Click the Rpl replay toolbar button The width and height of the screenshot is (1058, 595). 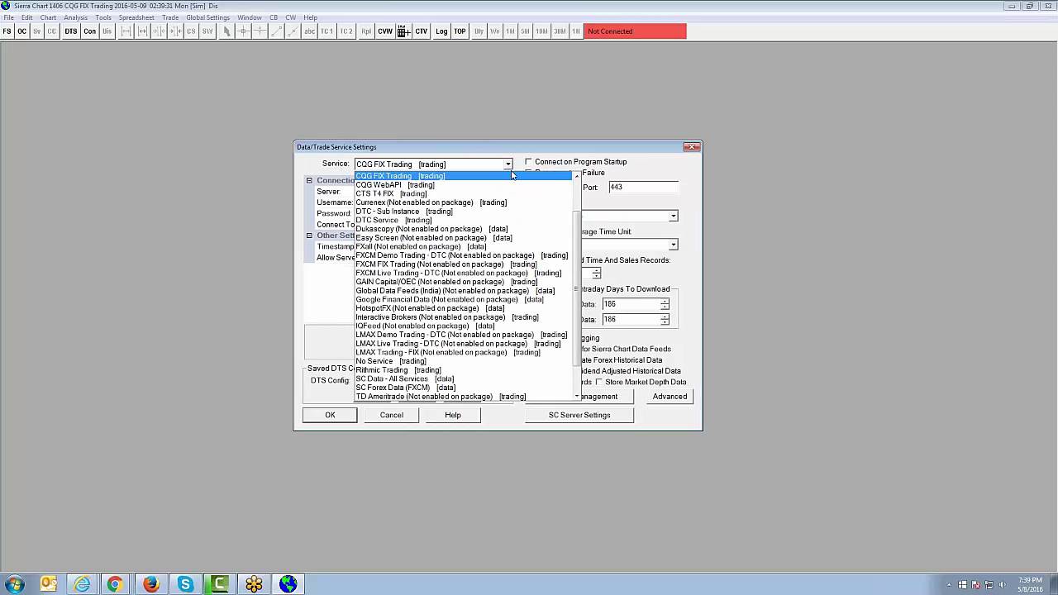click(x=367, y=31)
